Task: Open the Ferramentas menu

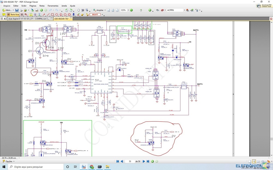Action: (x=53, y=5)
